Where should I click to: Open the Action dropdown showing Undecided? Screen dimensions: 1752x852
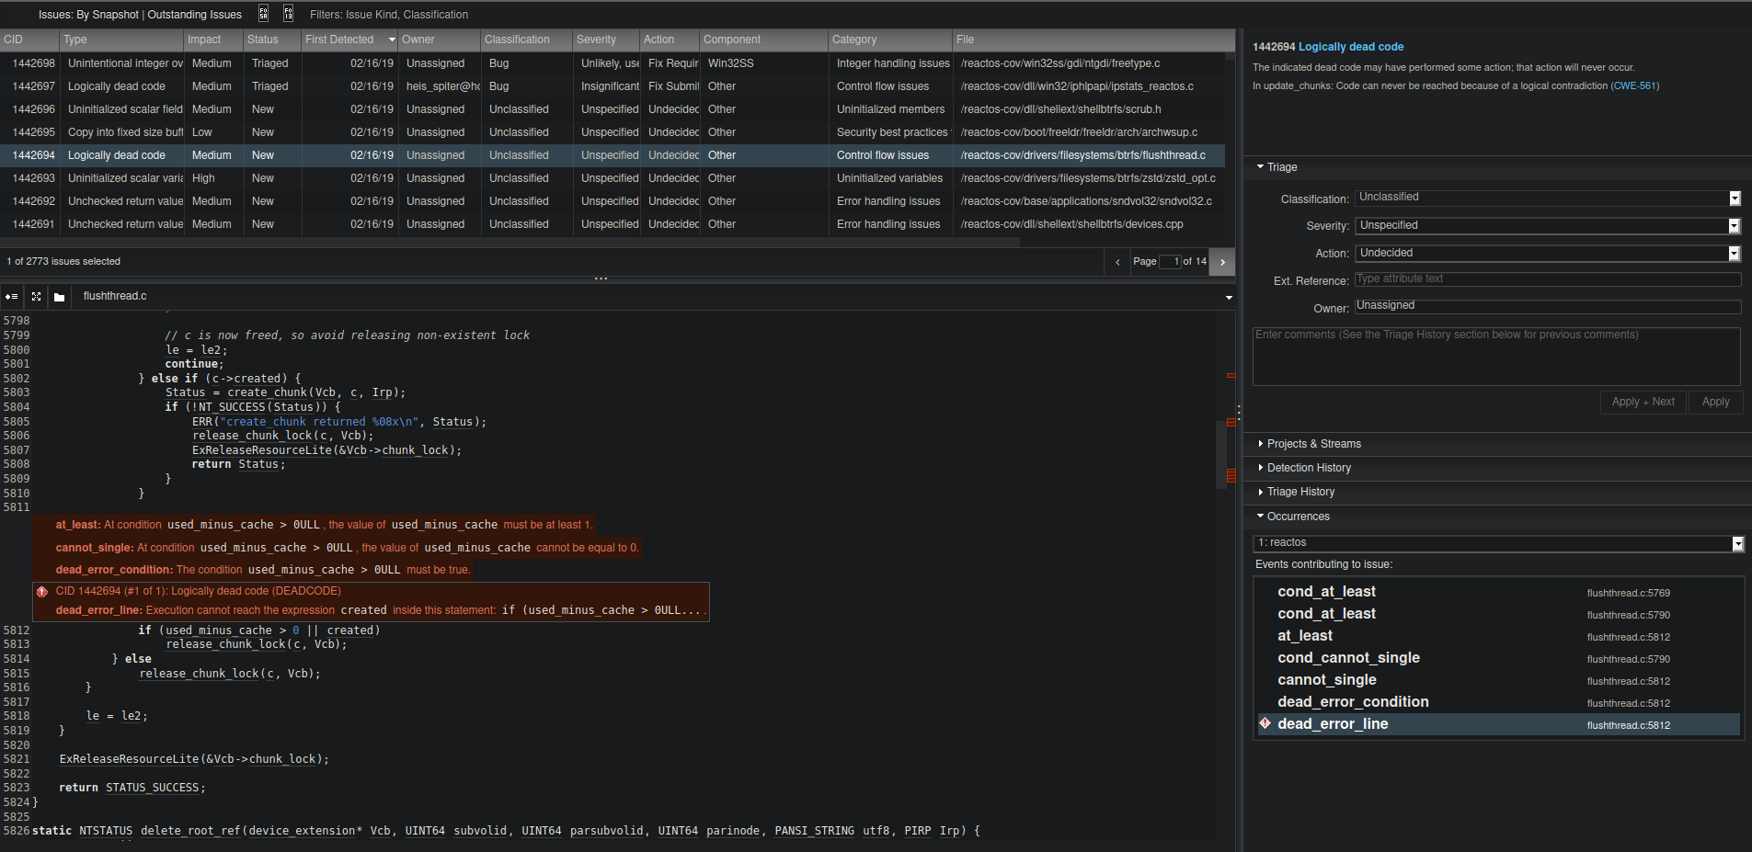click(x=1735, y=254)
